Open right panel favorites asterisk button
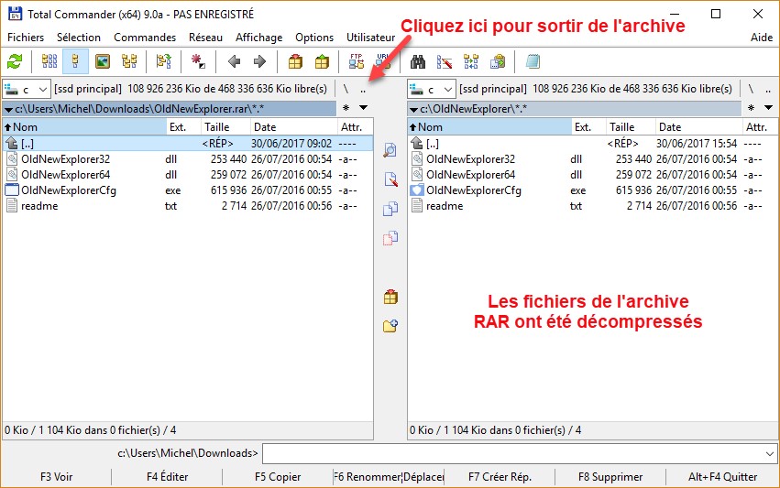 (x=752, y=108)
